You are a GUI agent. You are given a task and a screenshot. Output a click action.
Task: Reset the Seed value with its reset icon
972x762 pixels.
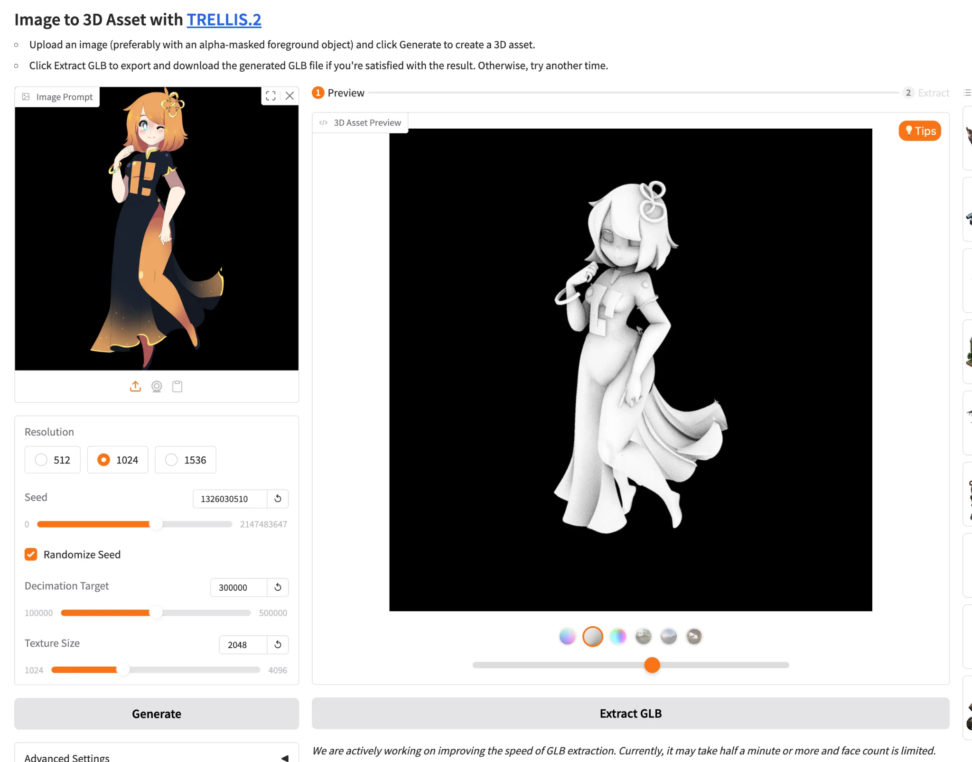pos(278,499)
